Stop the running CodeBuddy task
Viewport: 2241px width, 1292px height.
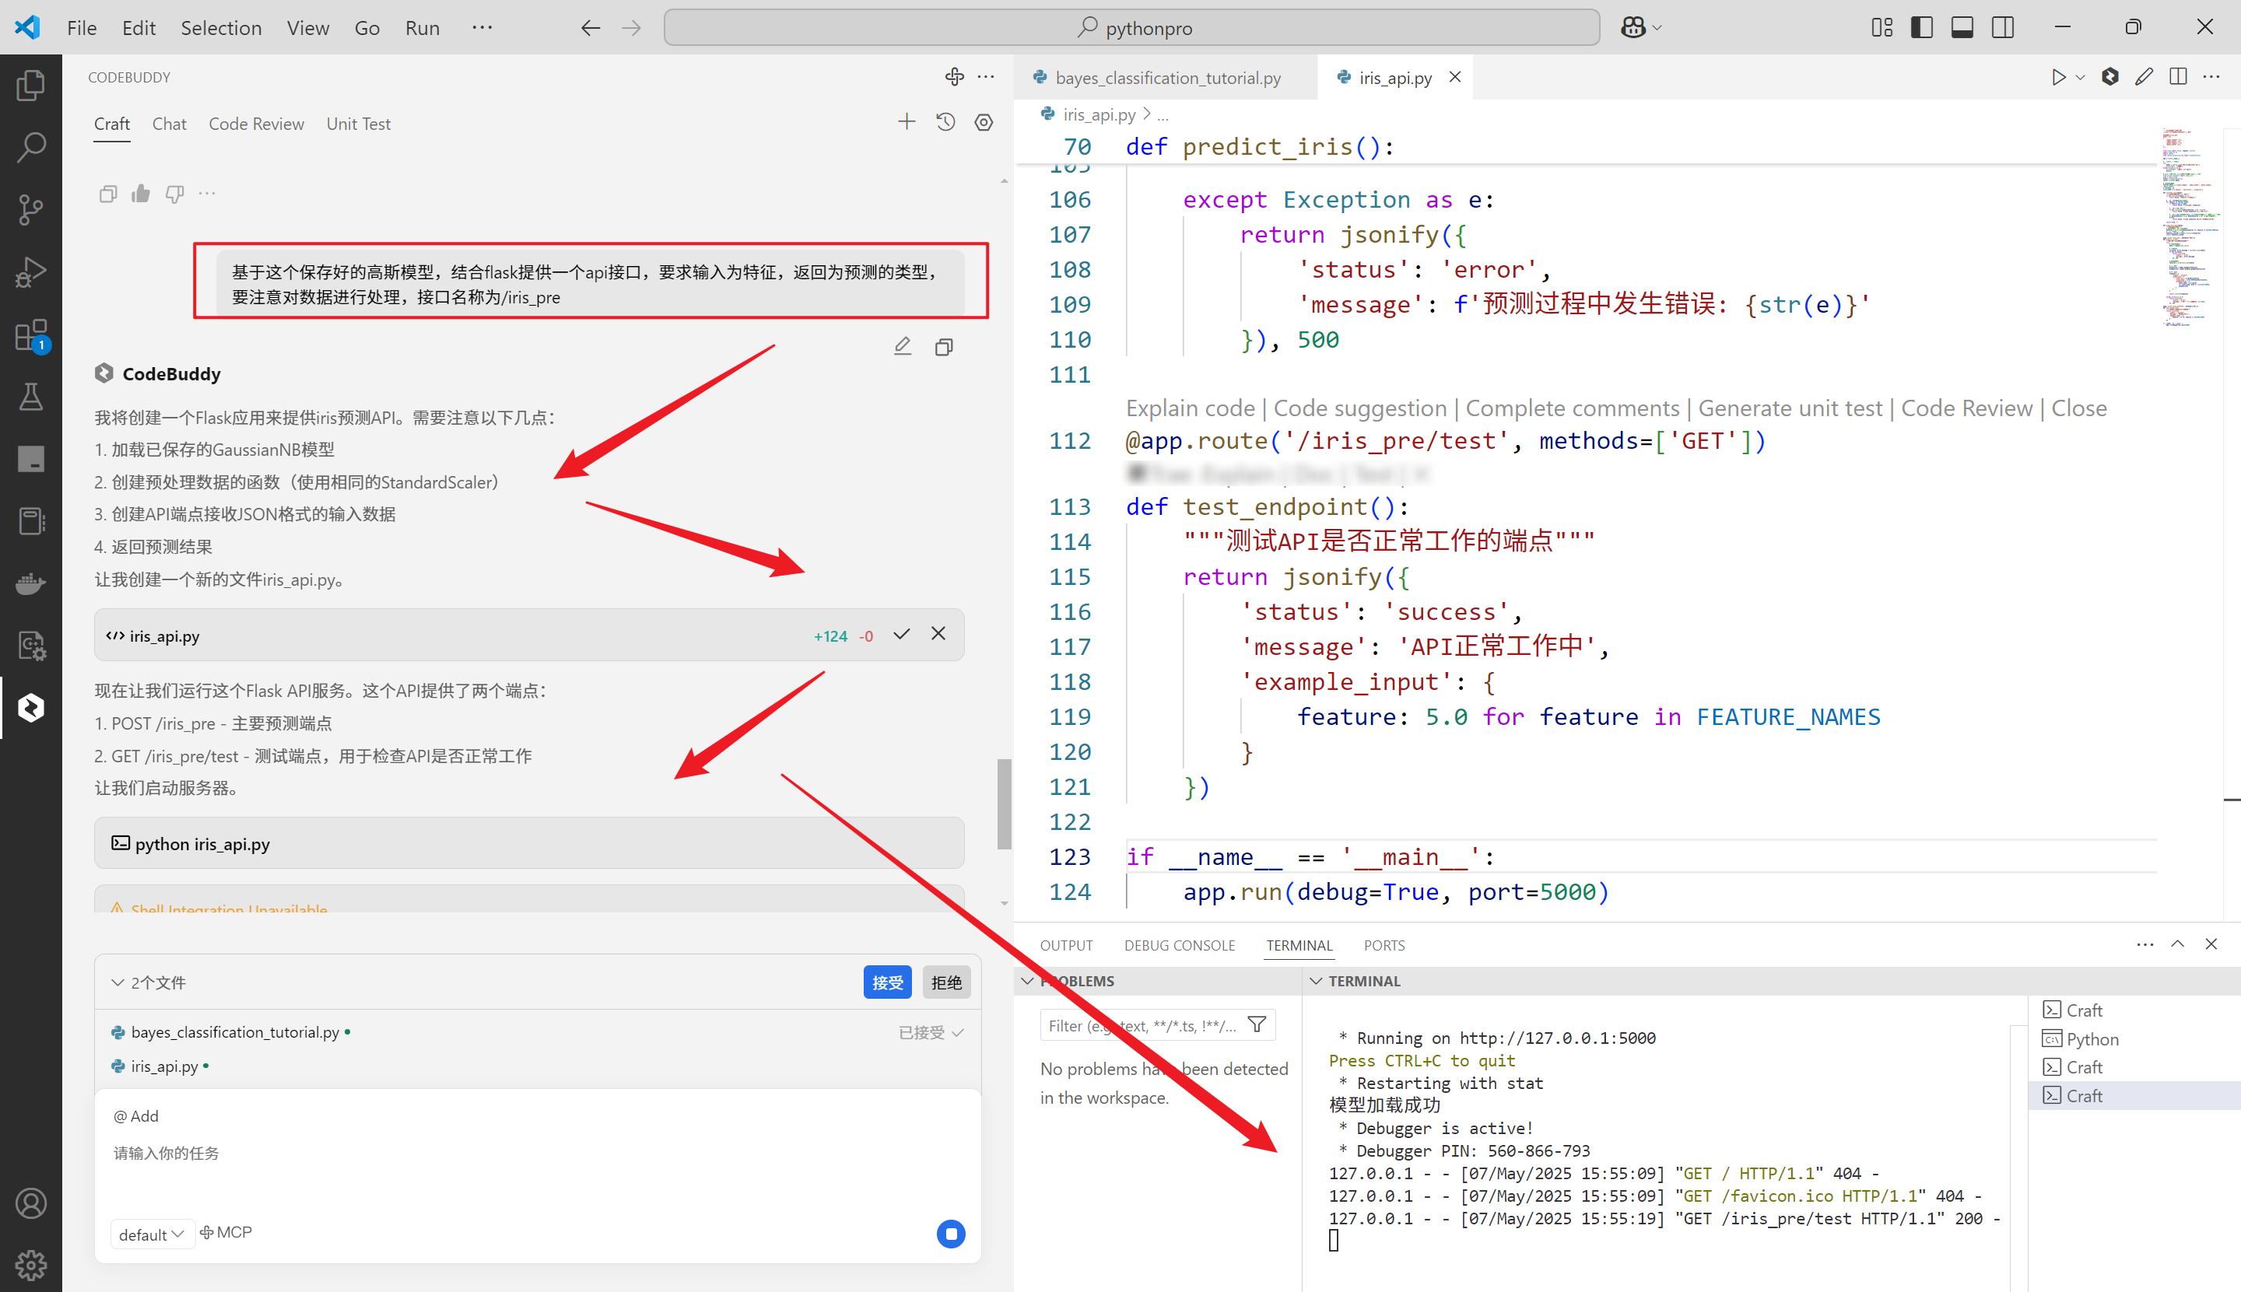tap(951, 1234)
